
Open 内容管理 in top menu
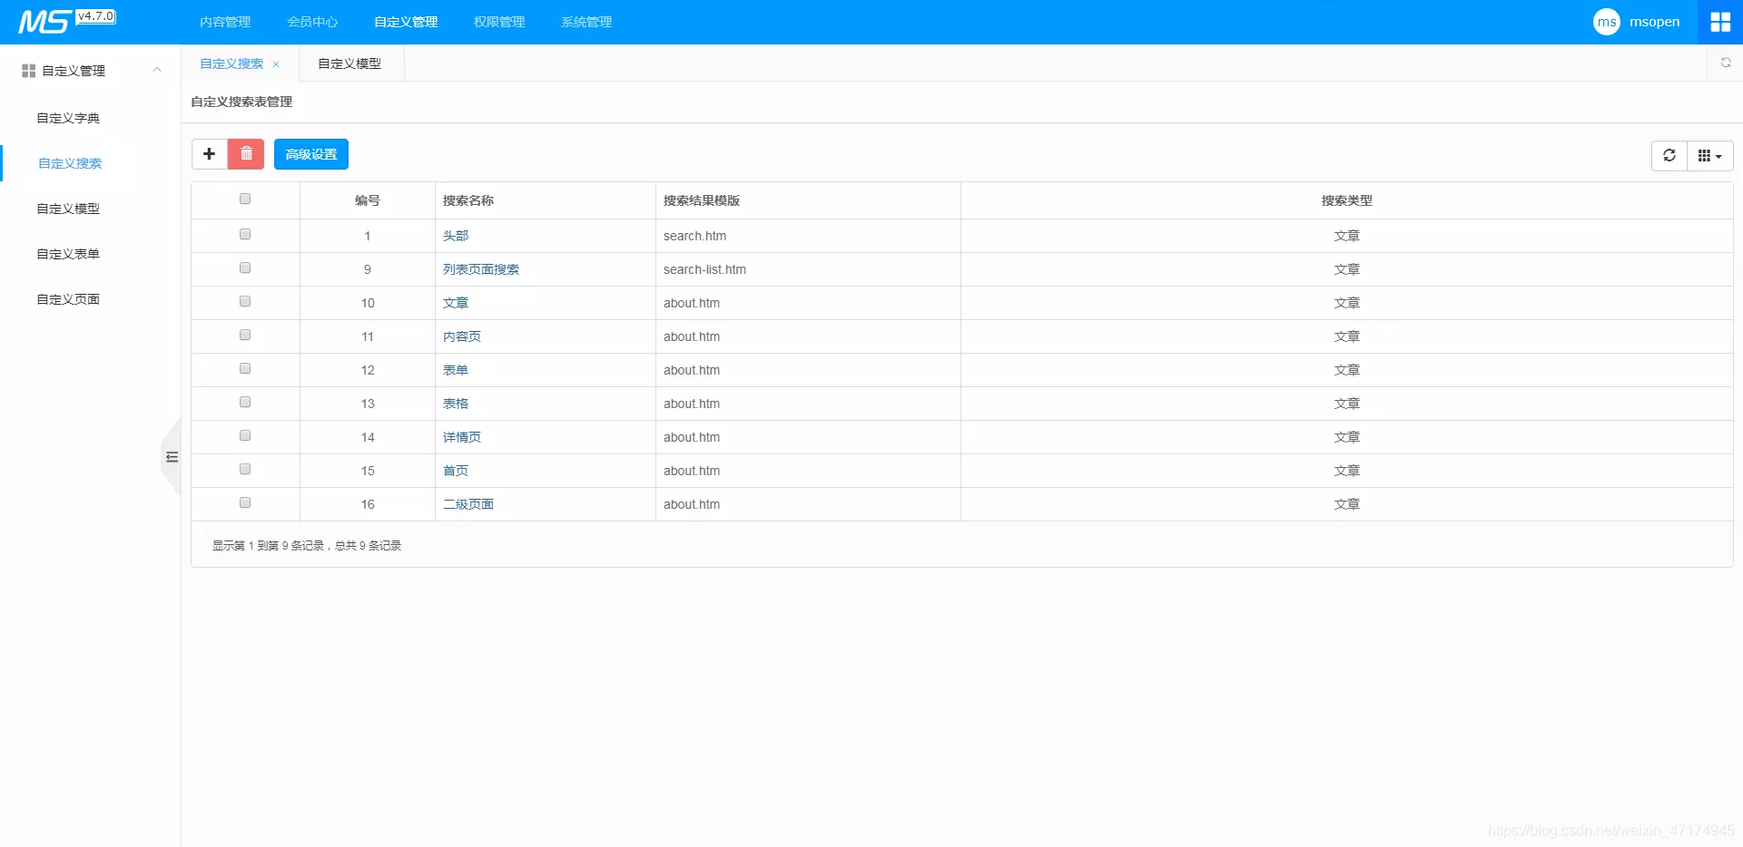[225, 22]
